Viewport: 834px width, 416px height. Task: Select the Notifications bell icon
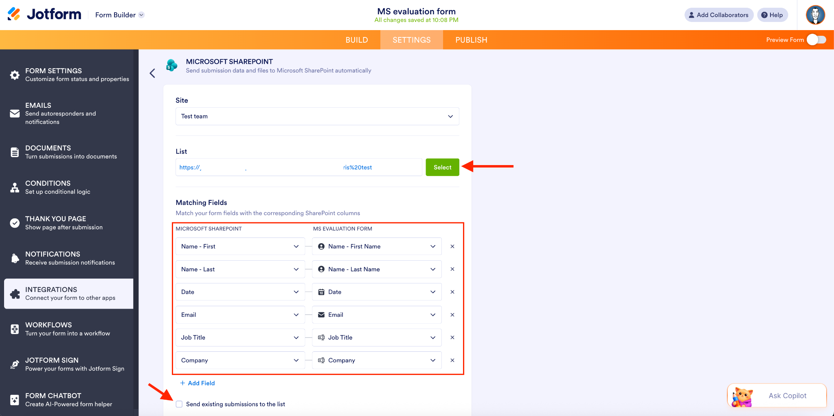[x=15, y=258]
